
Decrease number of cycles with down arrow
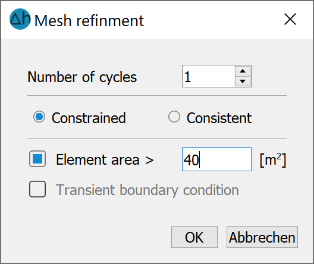[x=243, y=81]
